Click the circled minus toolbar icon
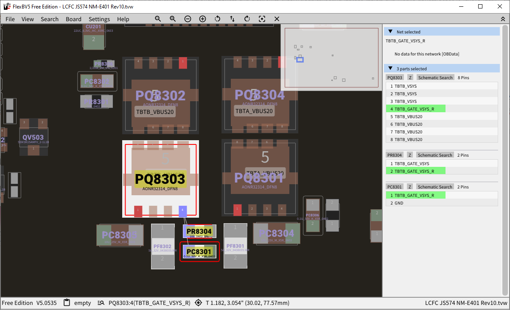Screen dimensions: 510x310 pyautogui.click(x=188, y=19)
